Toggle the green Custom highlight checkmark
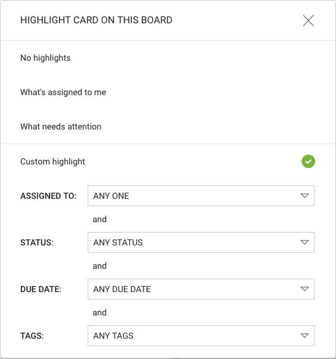 coord(308,161)
